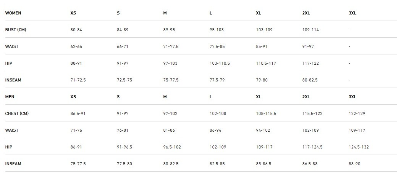Click women's inseam row label
The width and height of the screenshot is (409, 174).
[x=13, y=80]
